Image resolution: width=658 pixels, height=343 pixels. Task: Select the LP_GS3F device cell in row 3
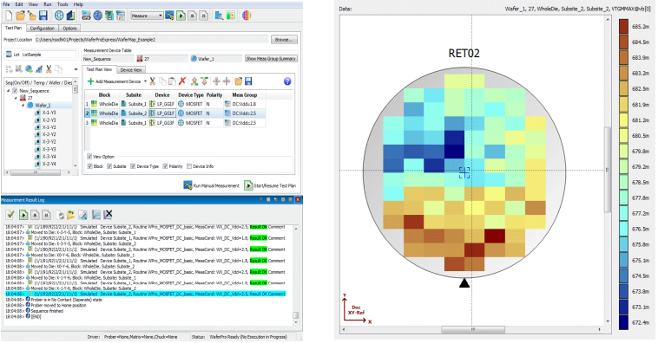tap(162, 123)
